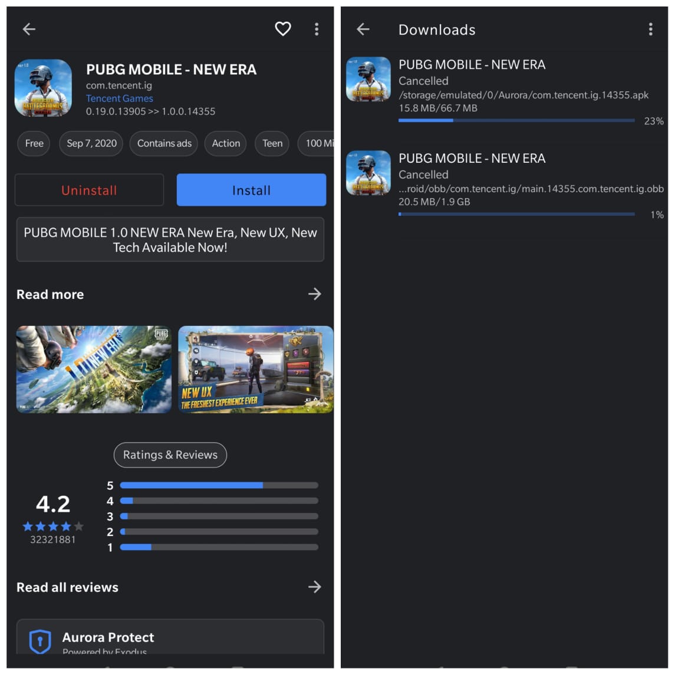
Task: Add PUBG MOBILE to favorites with heart icon
Action: (x=283, y=29)
